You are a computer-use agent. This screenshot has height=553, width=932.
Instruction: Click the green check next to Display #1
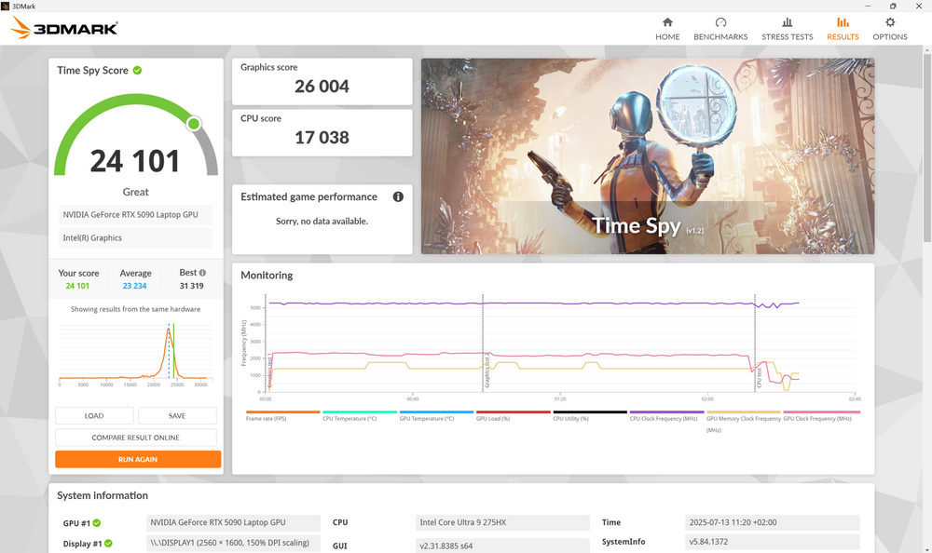[x=108, y=544]
